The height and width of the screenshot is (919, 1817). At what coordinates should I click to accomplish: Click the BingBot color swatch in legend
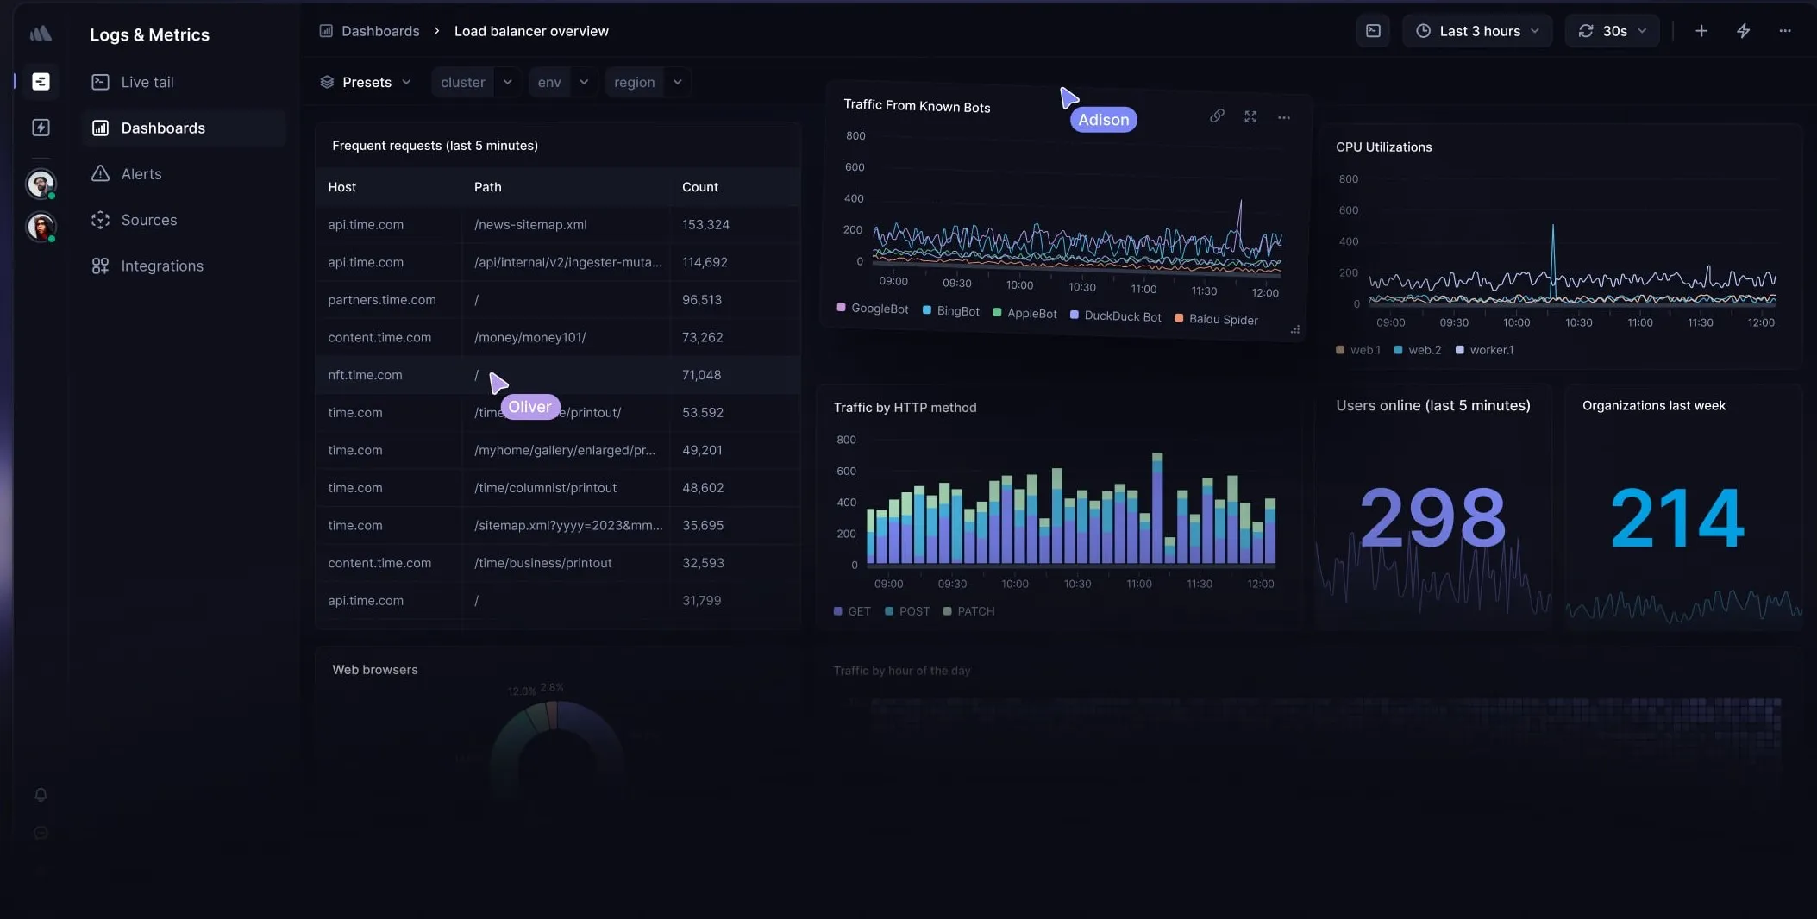point(927,310)
